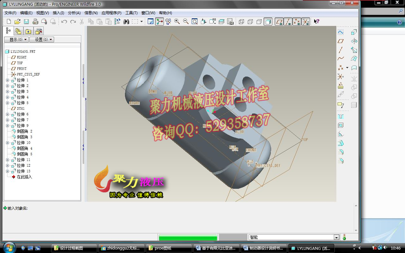
Task: Click the Help question mark button
Action: [316, 22]
